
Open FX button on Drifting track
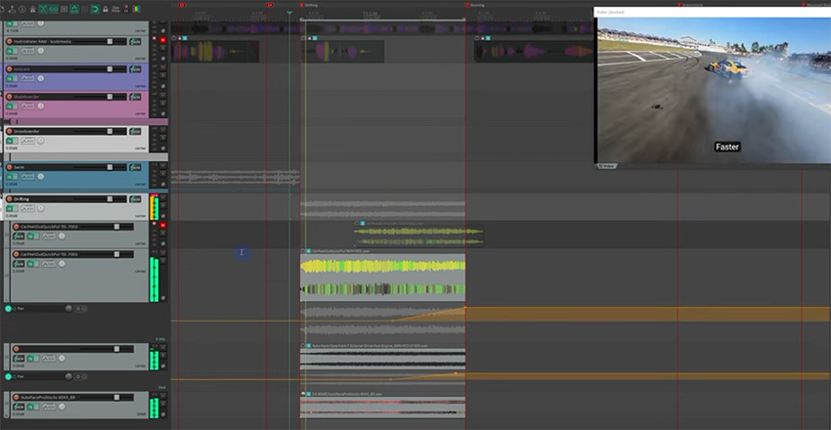[12, 208]
